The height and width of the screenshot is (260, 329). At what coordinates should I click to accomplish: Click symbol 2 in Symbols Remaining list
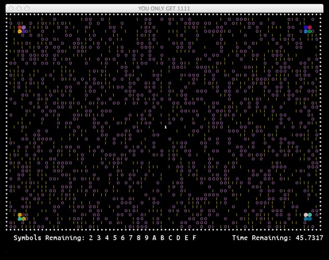click(x=91, y=238)
